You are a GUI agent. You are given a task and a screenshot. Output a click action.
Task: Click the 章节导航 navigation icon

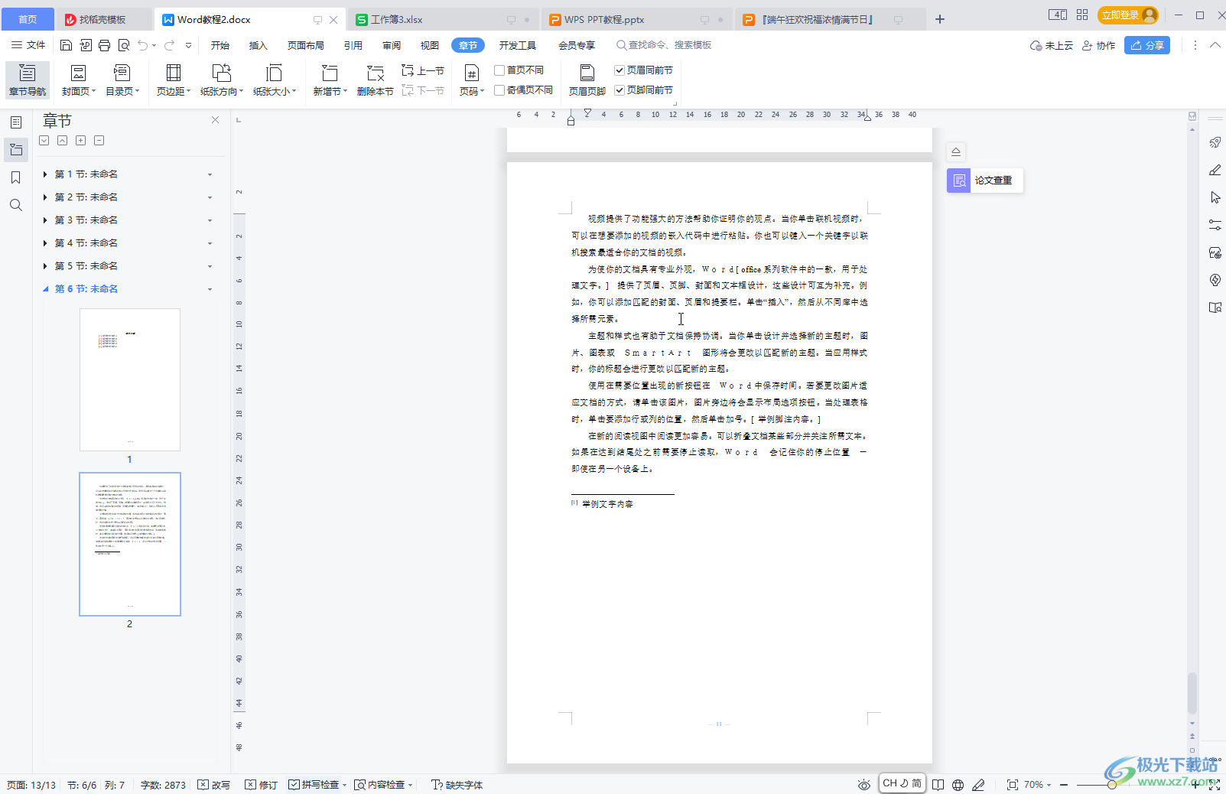pos(28,80)
